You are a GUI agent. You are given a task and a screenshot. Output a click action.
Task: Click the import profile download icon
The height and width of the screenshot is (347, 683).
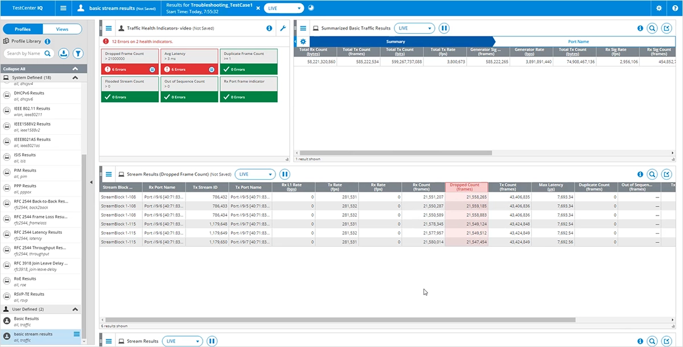pyautogui.click(x=64, y=53)
